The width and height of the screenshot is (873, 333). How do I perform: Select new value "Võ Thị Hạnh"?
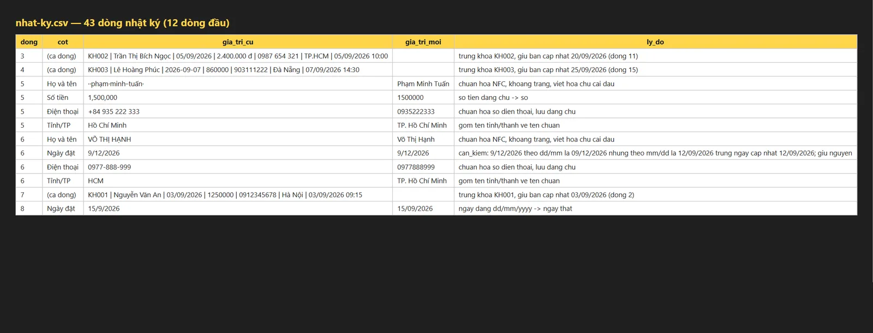pyautogui.click(x=416, y=140)
